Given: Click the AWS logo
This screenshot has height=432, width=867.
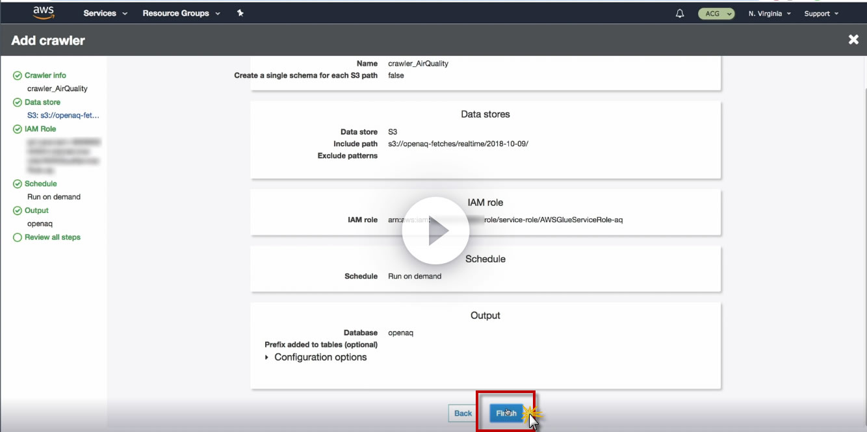Looking at the screenshot, I should coord(44,13).
